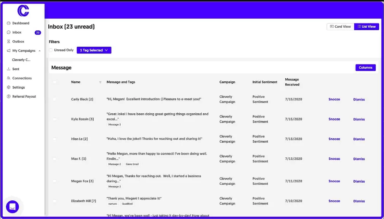
Task: Dismiss Megan Fox's message
Action: pos(359,181)
